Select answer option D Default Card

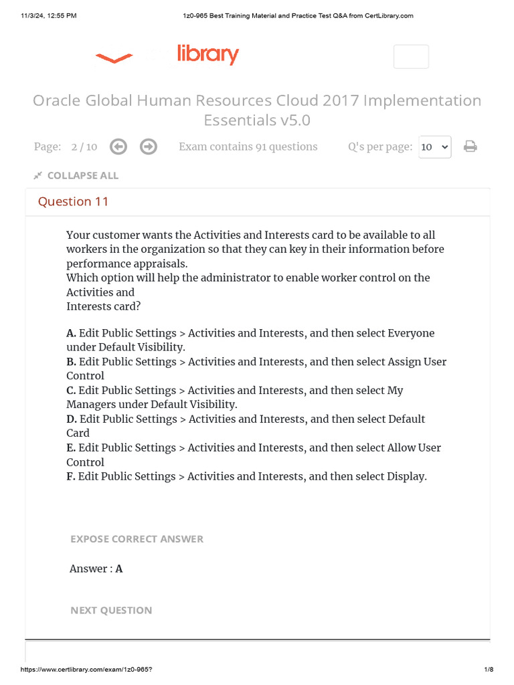coord(246,426)
